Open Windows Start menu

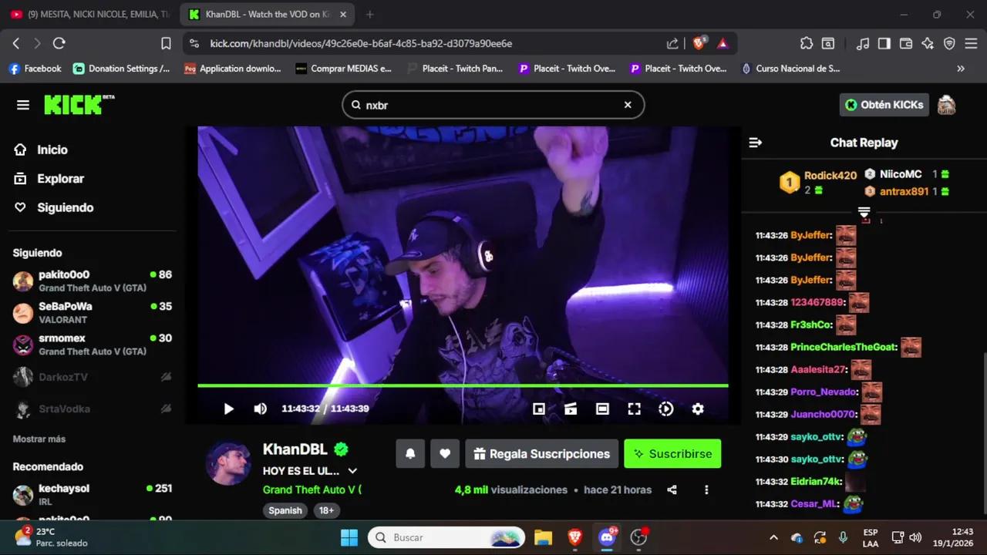[349, 537]
